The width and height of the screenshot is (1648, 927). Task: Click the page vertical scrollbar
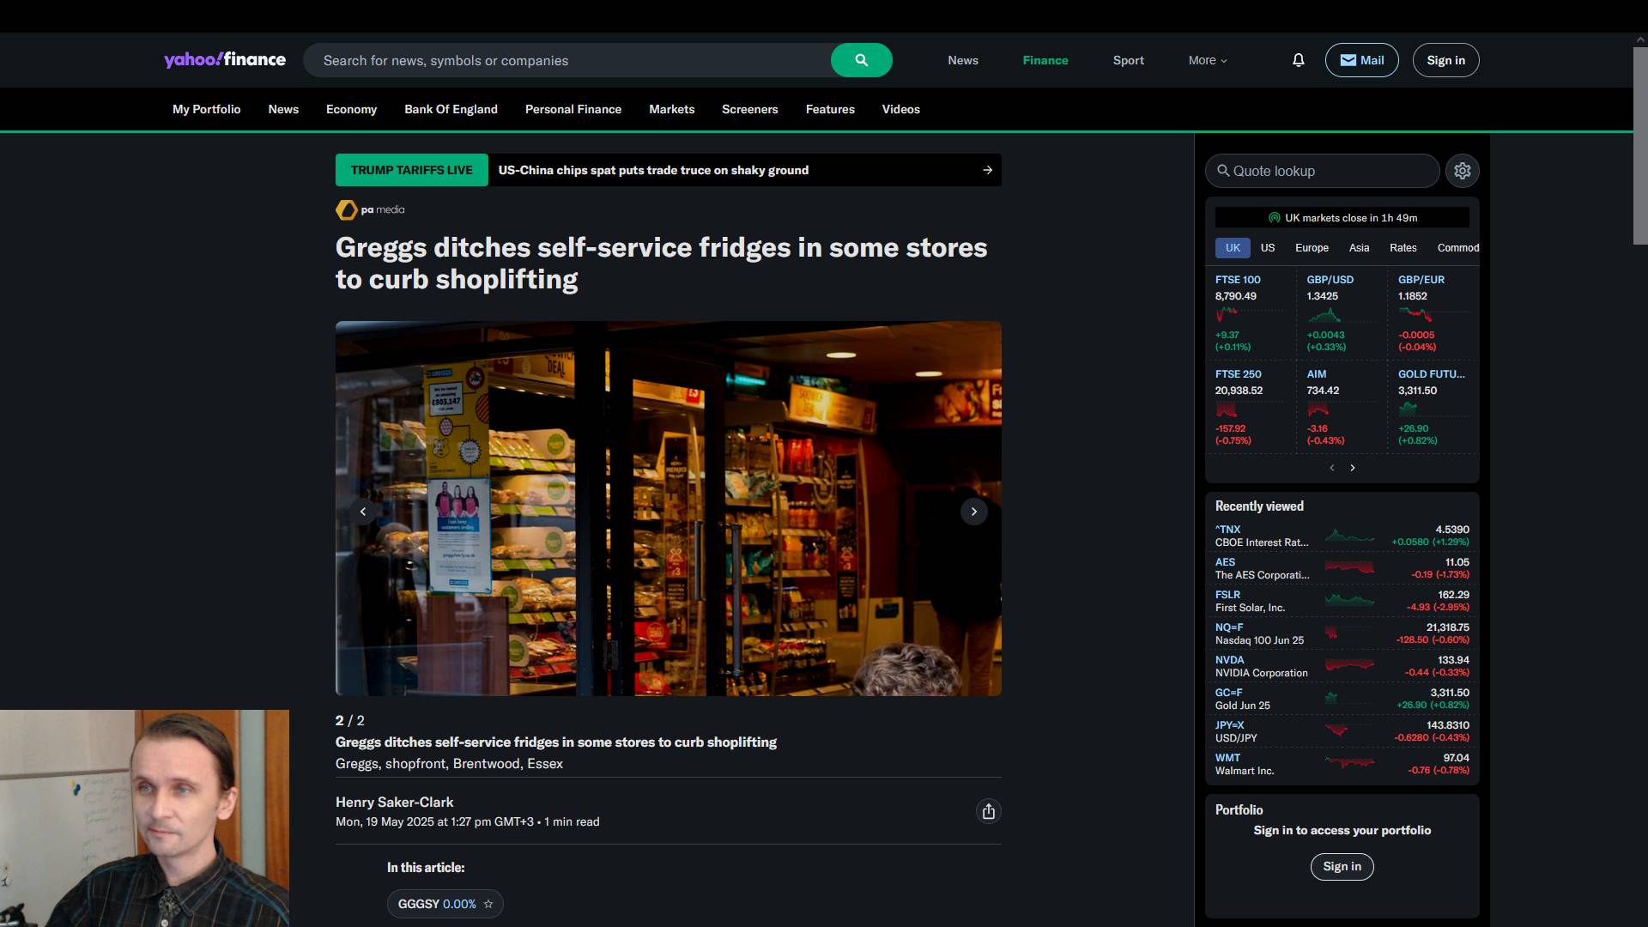[x=1639, y=146]
